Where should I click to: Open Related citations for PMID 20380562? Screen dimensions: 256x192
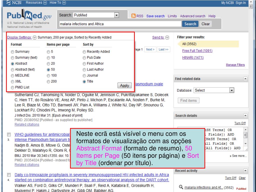point(27,124)
